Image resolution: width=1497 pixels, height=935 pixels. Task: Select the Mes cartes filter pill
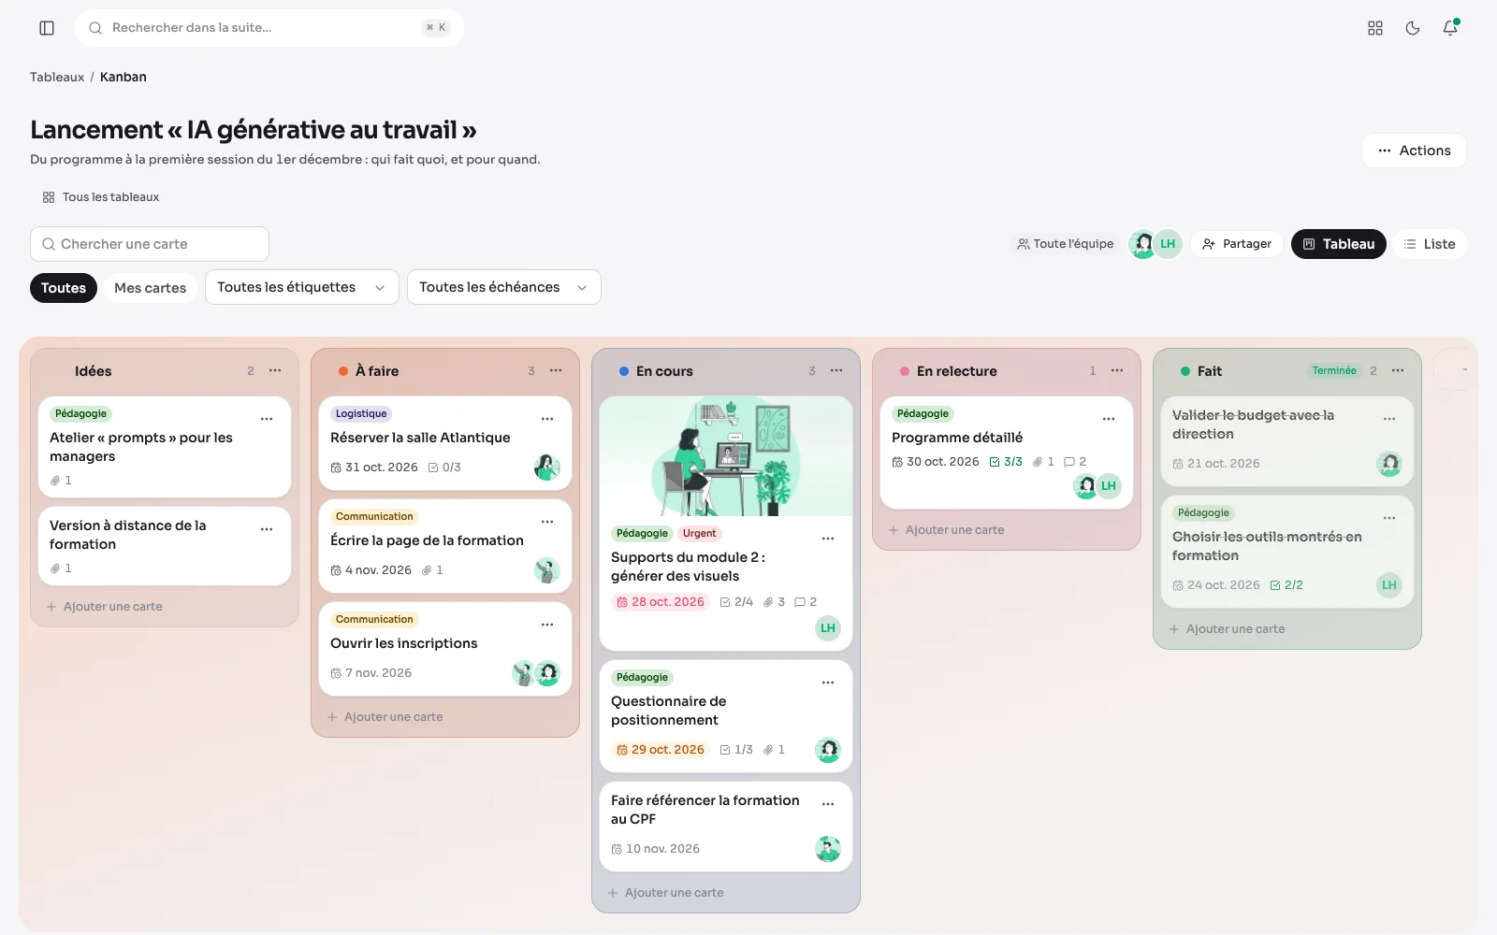pyautogui.click(x=151, y=288)
